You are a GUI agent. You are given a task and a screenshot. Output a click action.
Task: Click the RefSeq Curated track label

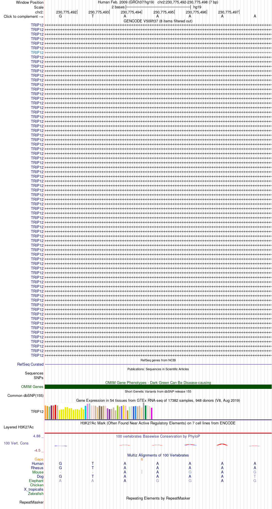pos(30,364)
